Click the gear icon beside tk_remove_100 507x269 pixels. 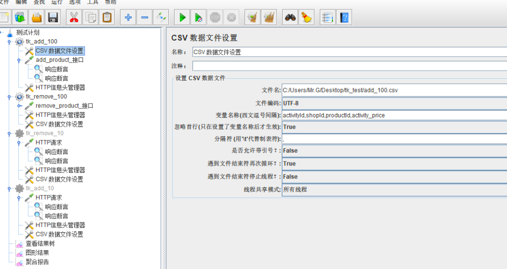tap(19, 97)
